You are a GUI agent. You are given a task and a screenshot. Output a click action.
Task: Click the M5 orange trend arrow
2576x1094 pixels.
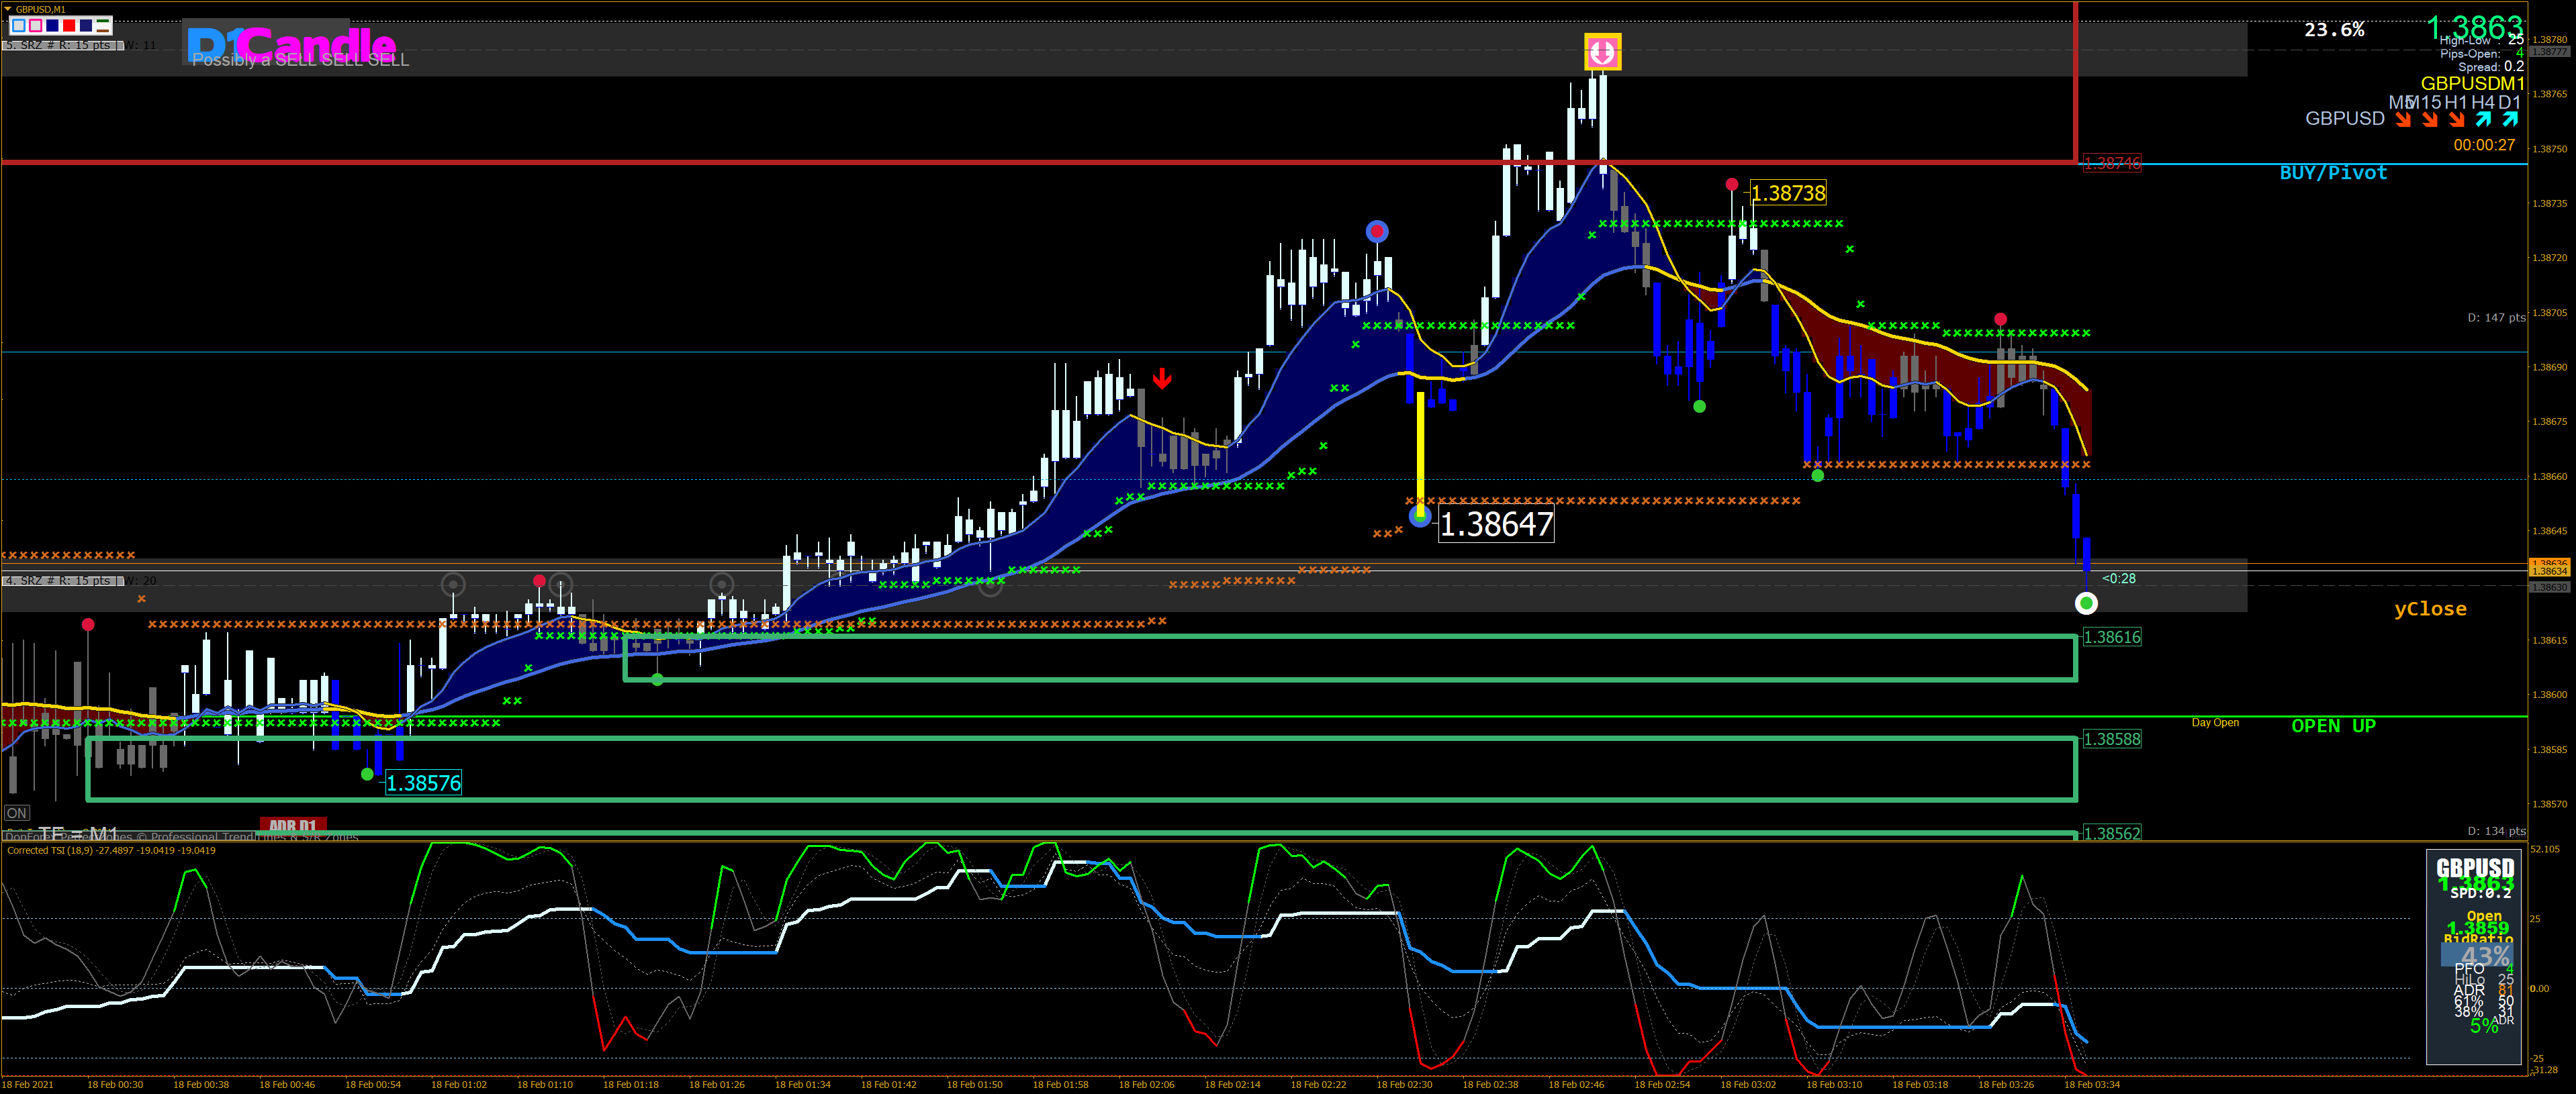tap(2403, 120)
